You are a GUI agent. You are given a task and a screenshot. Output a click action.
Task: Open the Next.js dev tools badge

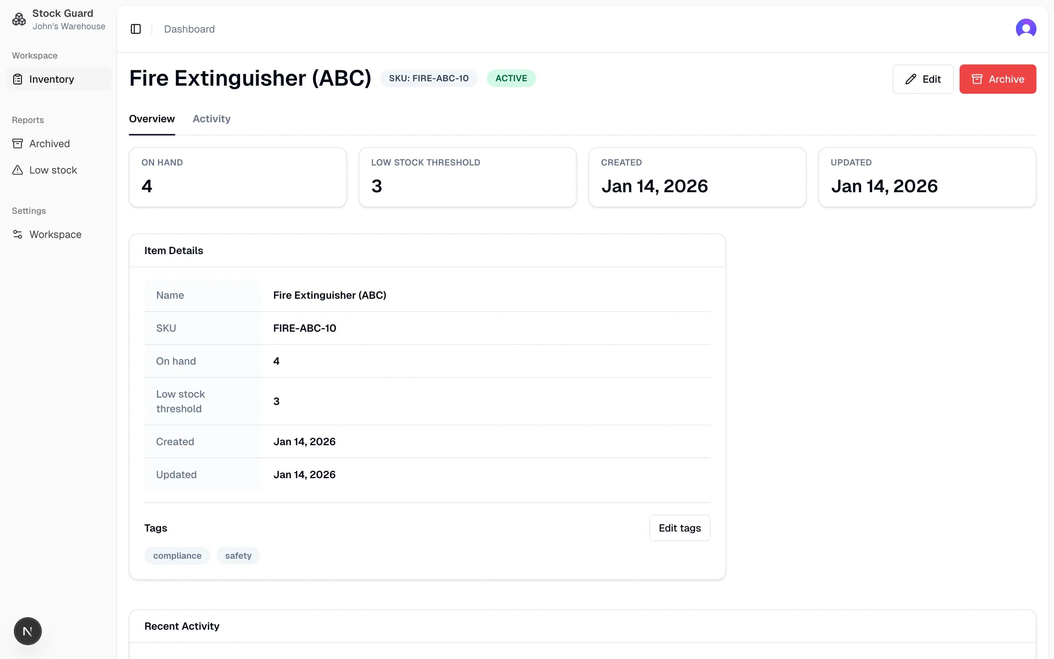27,631
